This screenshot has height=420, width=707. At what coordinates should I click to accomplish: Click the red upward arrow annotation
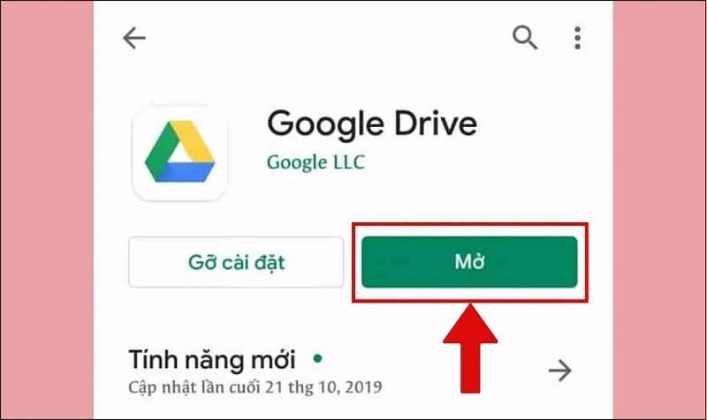coord(470,349)
